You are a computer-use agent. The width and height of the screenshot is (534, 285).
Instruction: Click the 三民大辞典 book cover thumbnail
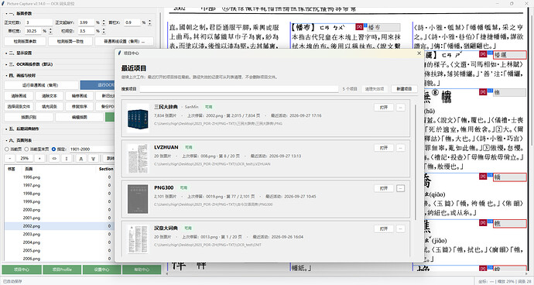(x=138, y=118)
